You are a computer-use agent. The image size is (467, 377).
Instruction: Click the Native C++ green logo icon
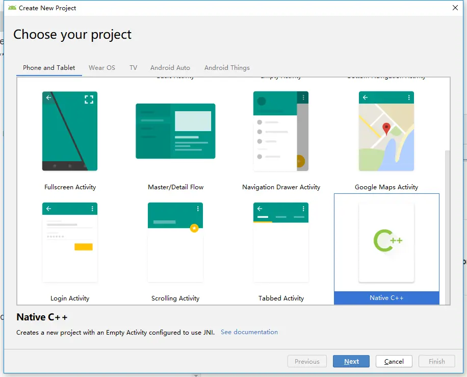(387, 240)
